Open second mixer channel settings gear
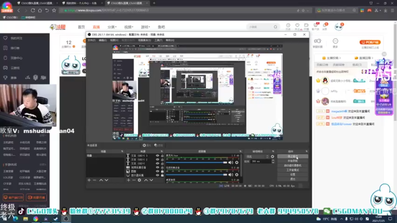This screenshot has height=223, width=397. point(237,175)
